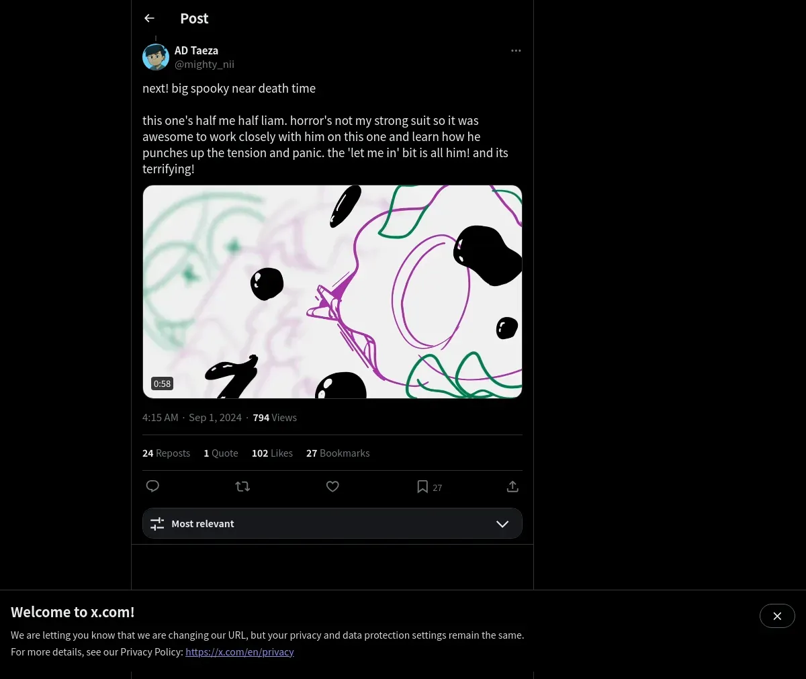
Task: View the 24 Reposts list
Action: (166, 453)
